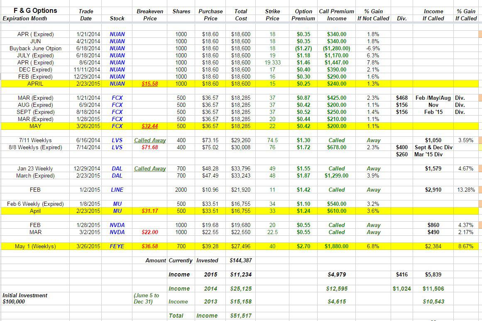Select the $5,839 income-if-called total
Image resolution: width=482 pixels, height=321 pixels.
coord(433,275)
